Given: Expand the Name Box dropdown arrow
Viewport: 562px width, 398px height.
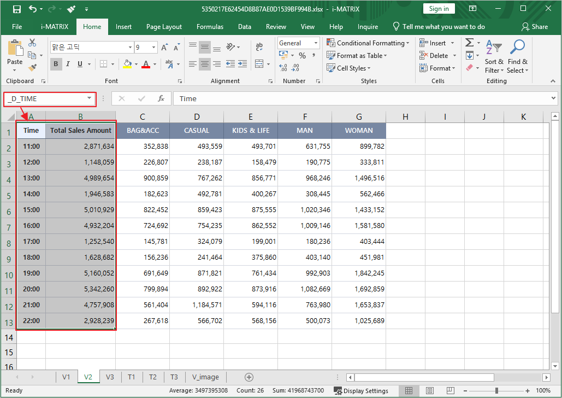Looking at the screenshot, I should [89, 98].
